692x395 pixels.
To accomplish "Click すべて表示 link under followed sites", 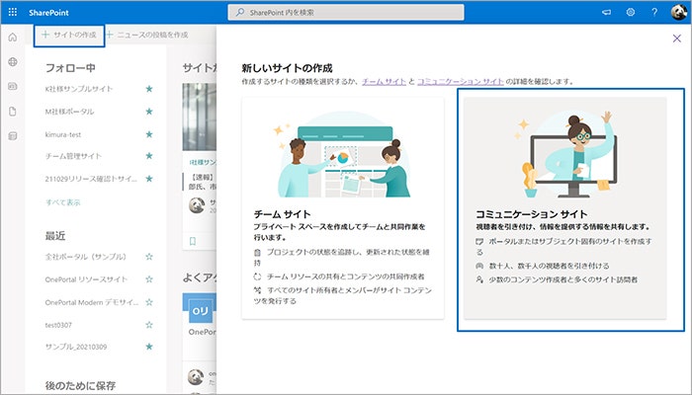I will (x=63, y=202).
